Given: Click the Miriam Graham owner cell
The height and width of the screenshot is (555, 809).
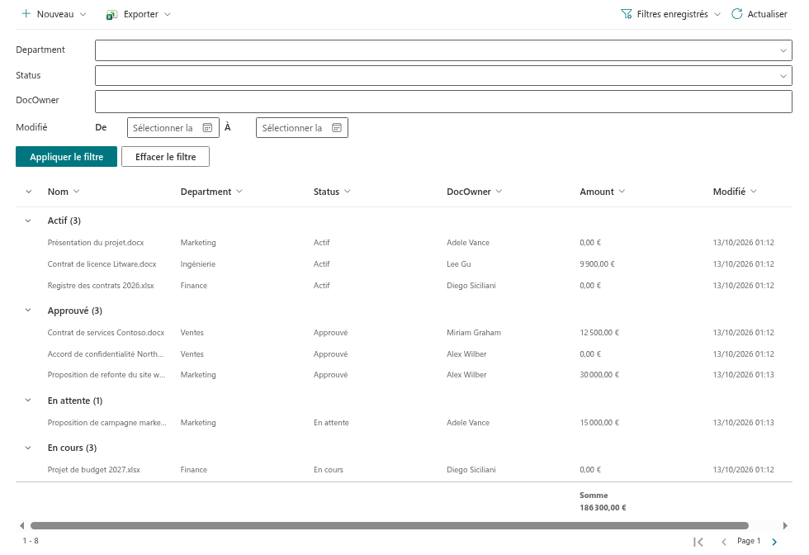Looking at the screenshot, I should 474,333.
